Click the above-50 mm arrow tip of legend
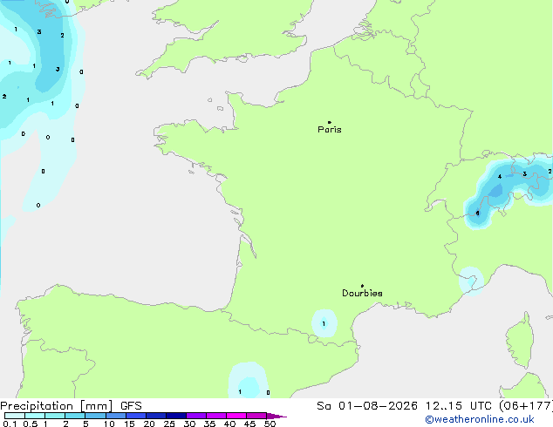This screenshot has width=553, height=427. click(276, 416)
